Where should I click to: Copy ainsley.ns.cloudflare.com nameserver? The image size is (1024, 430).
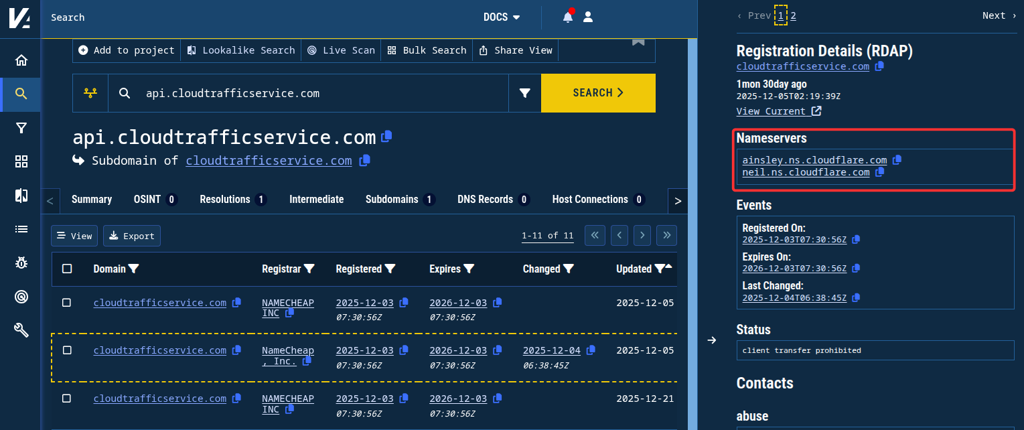pos(897,160)
